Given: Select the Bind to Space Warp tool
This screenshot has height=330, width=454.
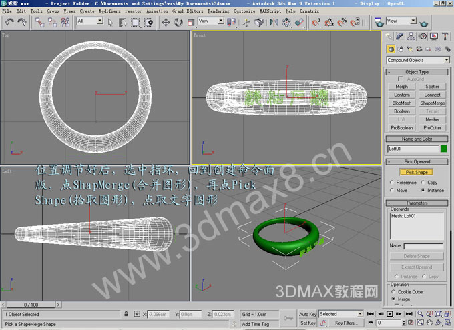Looking at the screenshot, I should click(65, 22).
